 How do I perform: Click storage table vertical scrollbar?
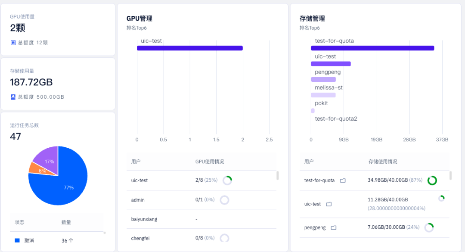click(x=450, y=175)
